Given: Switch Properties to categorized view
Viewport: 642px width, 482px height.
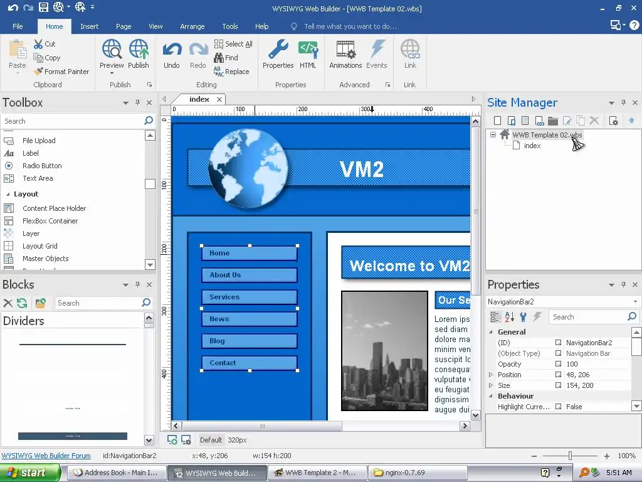Looking at the screenshot, I should tap(495, 316).
